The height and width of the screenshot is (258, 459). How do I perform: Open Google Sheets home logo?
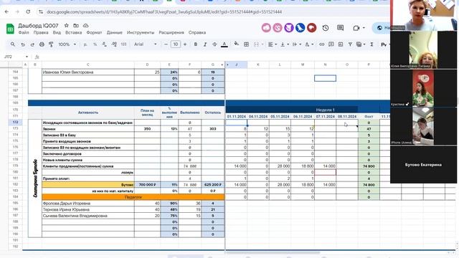pyautogui.click(x=10, y=29)
